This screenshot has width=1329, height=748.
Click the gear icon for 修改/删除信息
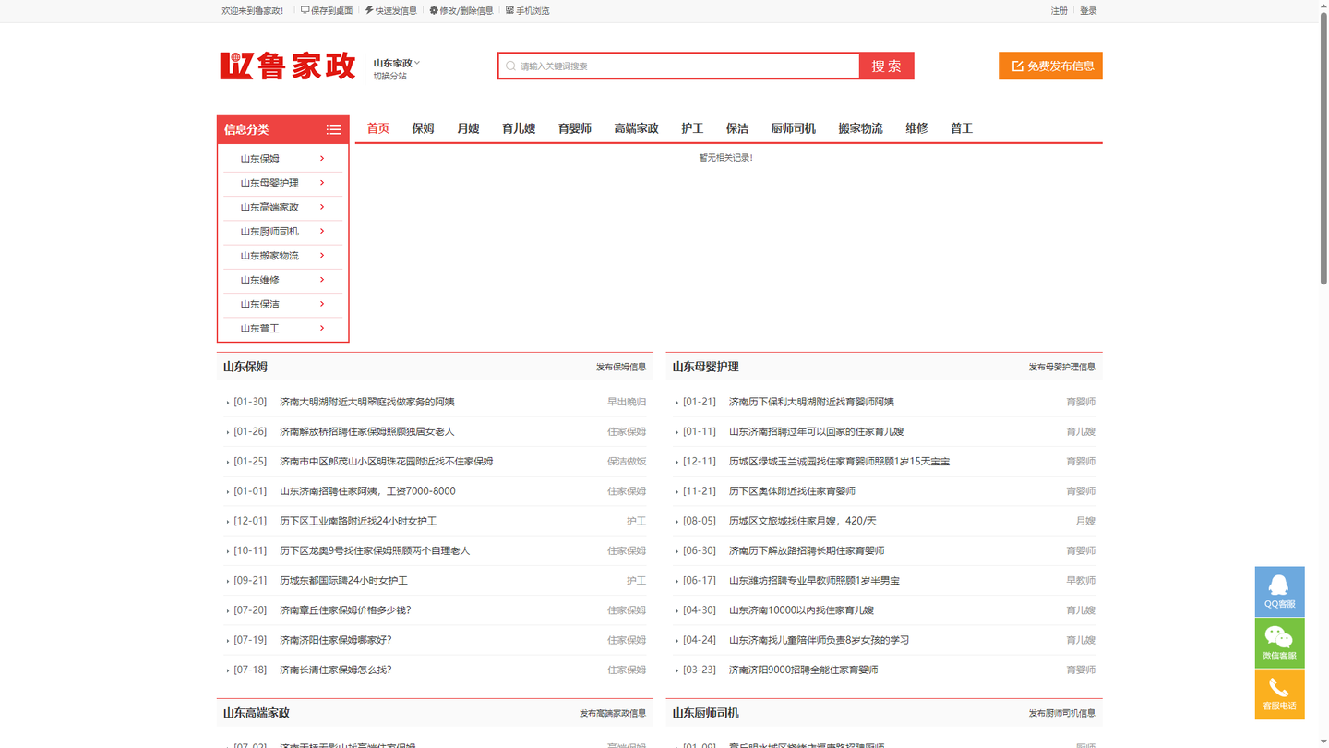tap(434, 10)
